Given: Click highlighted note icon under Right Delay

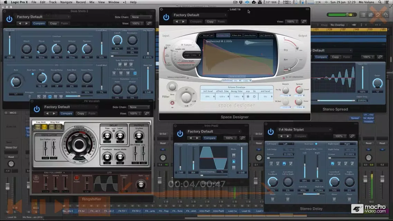Looking at the screenshot, I should (x=332, y=164).
